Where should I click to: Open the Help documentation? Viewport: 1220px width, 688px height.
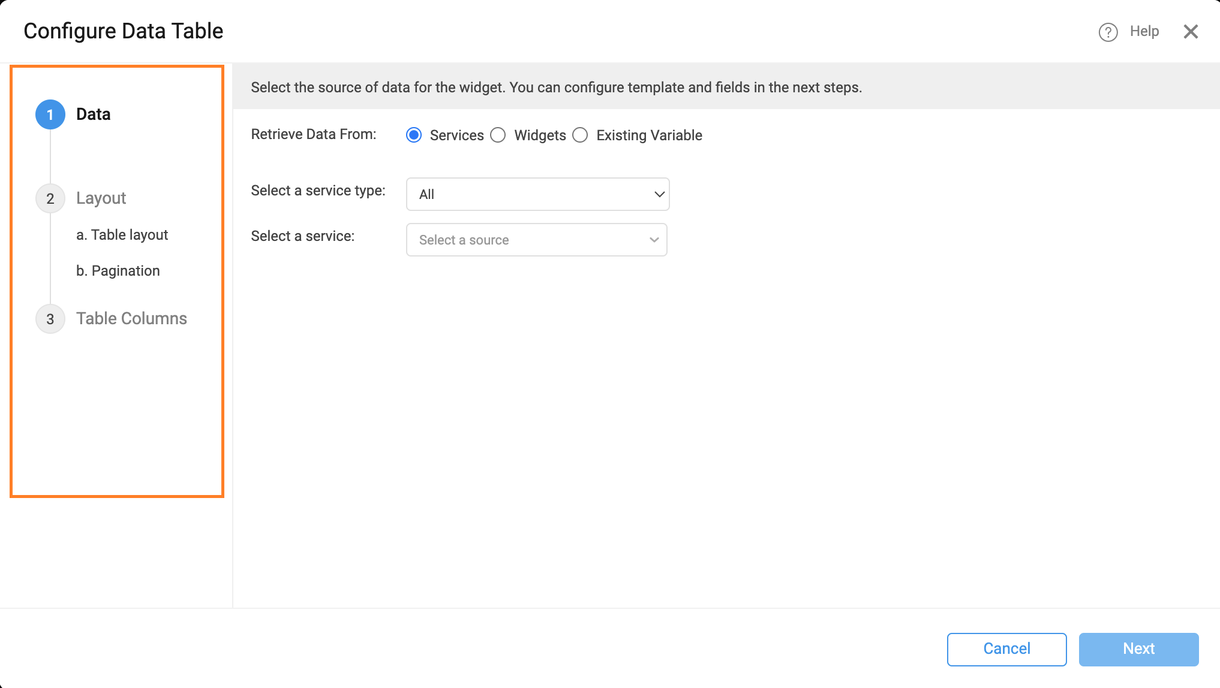1144,31
